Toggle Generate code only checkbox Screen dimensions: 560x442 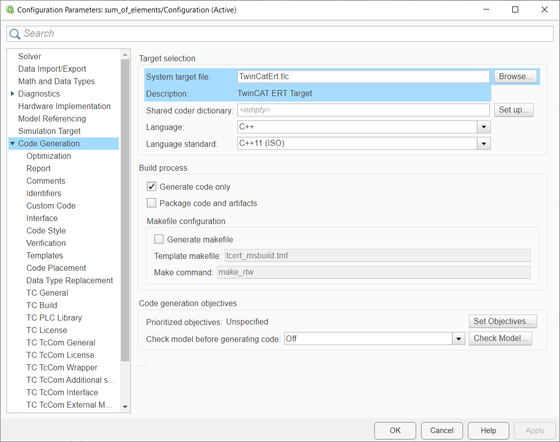click(151, 186)
